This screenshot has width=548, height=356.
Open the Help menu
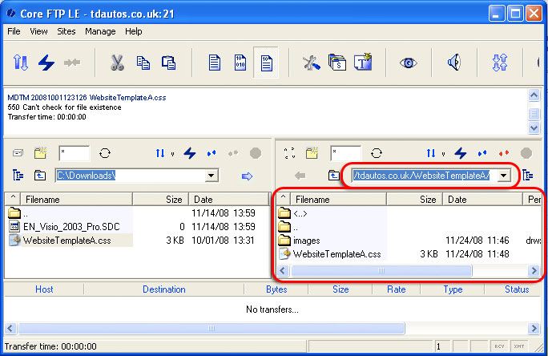tap(134, 31)
